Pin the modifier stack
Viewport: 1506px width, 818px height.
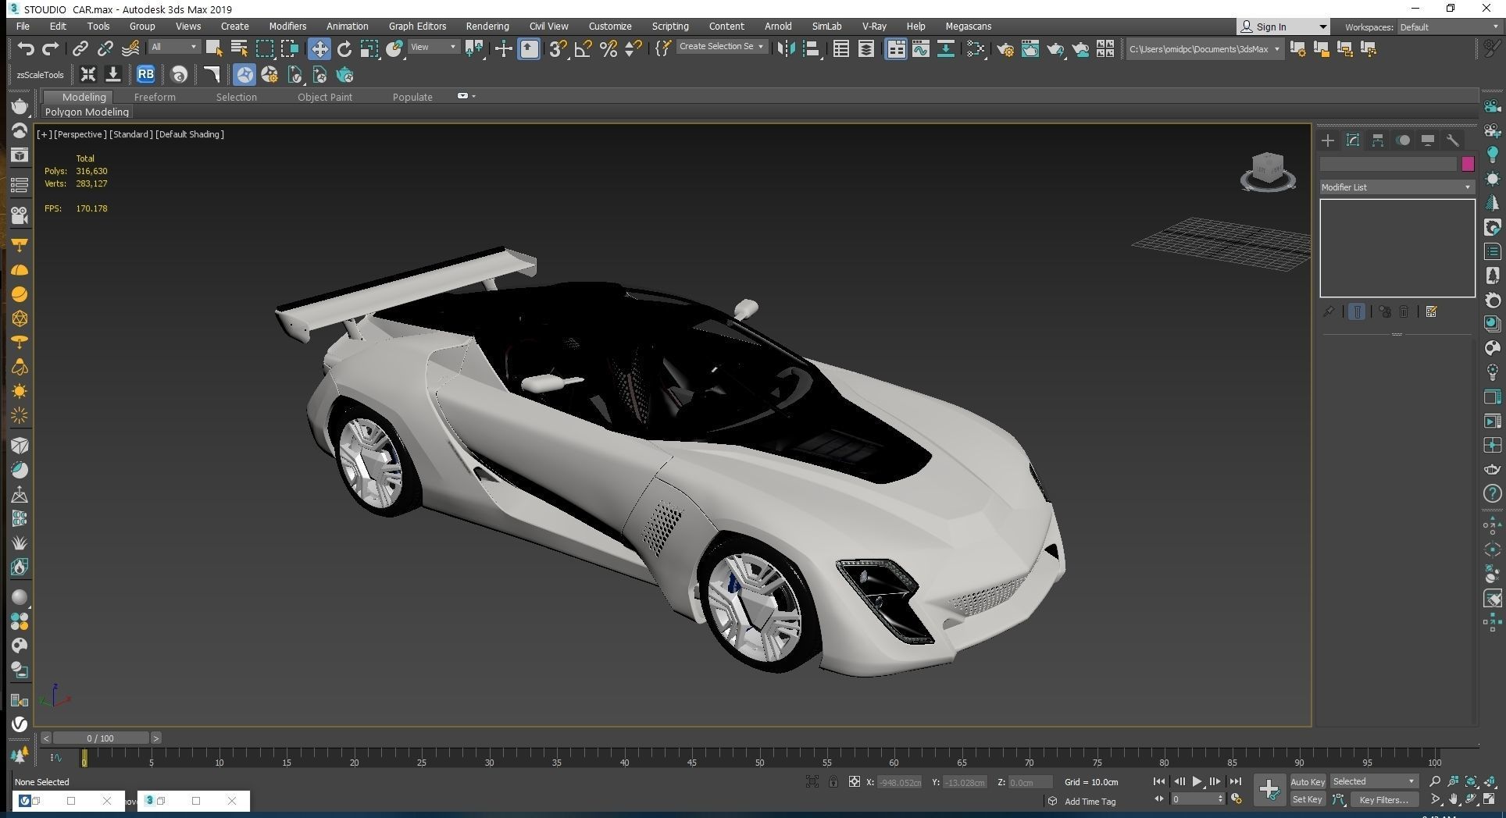pyautogui.click(x=1329, y=311)
